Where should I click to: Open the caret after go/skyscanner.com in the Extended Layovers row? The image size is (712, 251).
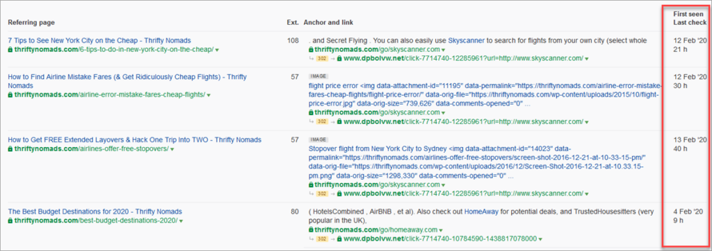pyautogui.click(x=443, y=185)
